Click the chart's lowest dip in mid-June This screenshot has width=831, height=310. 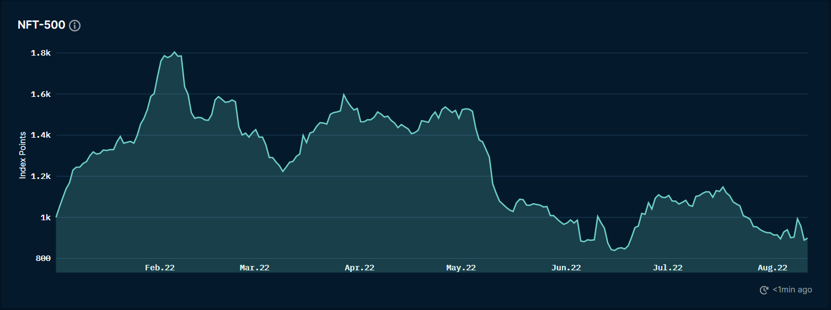614,250
